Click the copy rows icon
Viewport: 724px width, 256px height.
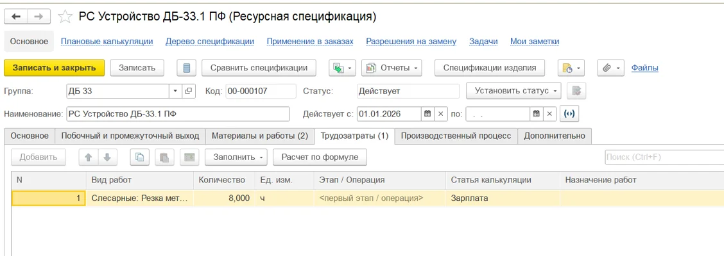[x=139, y=157]
